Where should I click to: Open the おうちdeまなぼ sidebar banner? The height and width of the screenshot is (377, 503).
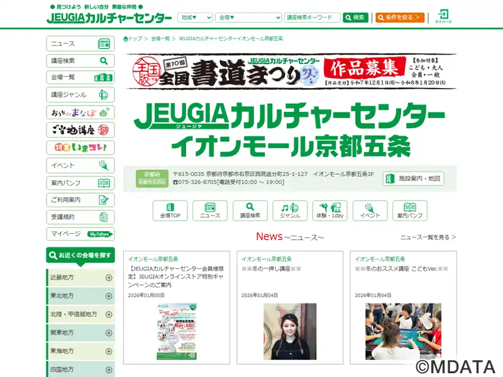point(80,112)
